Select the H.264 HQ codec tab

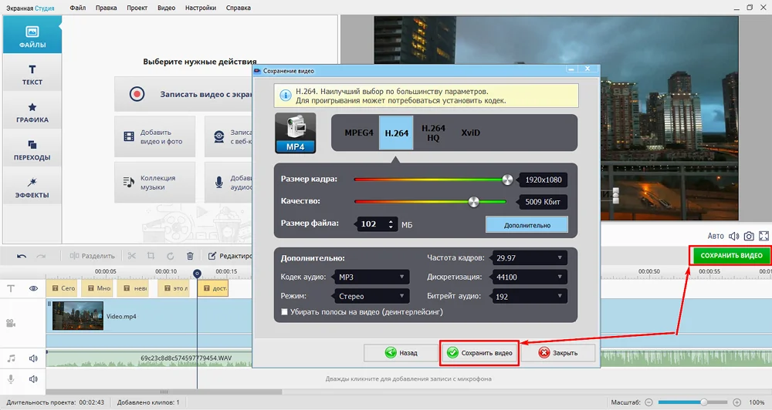(433, 133)
